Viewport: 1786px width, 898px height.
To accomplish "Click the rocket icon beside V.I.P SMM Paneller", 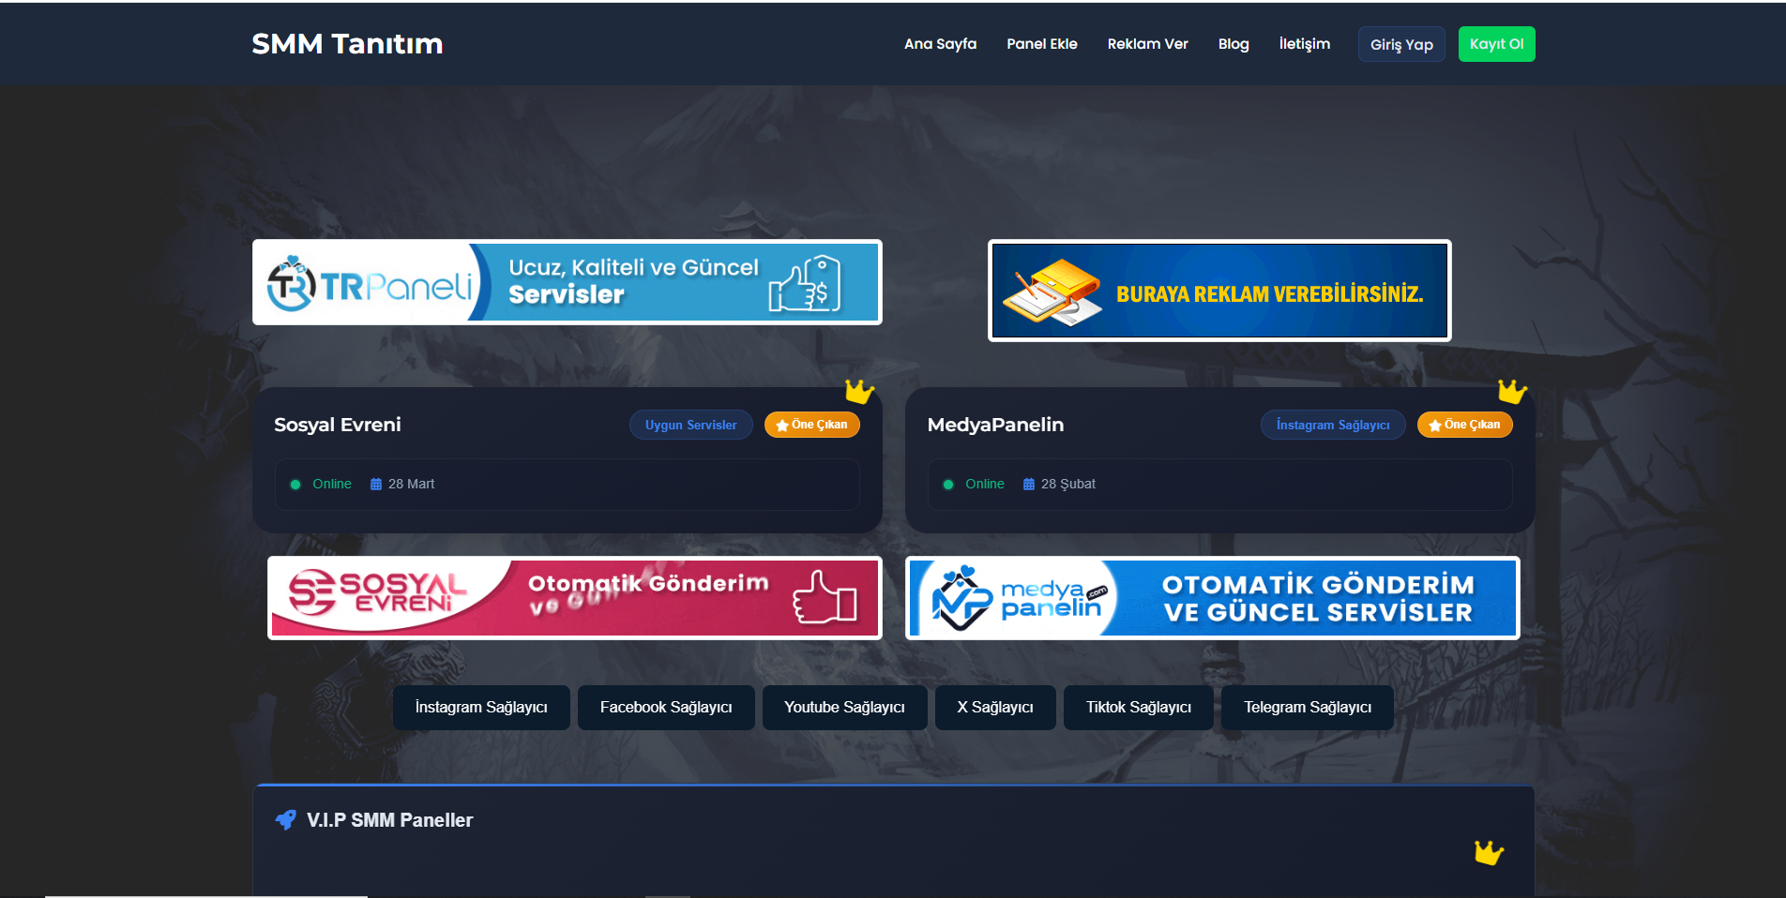I will 285,820.
